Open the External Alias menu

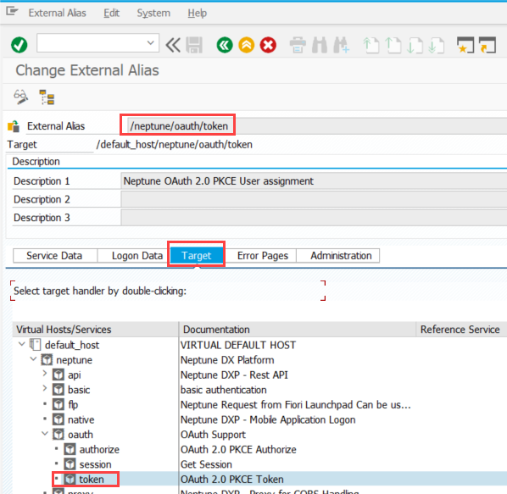(x=58, y=13)
